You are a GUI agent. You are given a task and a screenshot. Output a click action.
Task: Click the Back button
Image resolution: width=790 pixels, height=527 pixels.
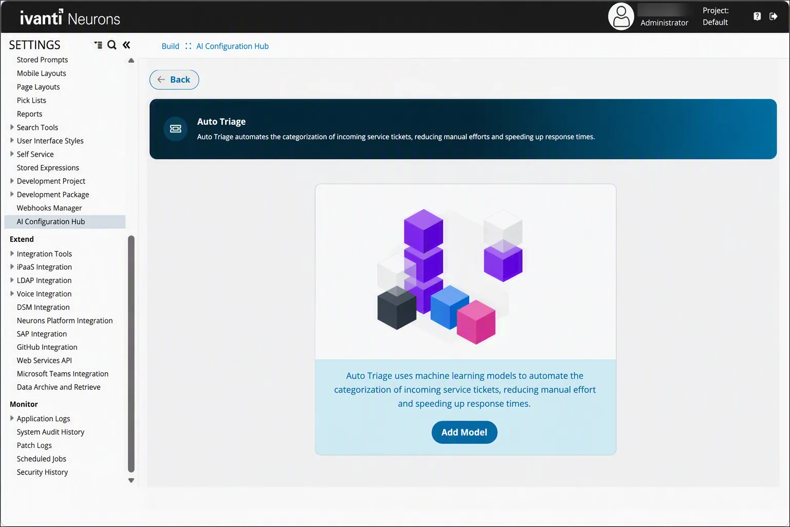[x=174, y=80]
